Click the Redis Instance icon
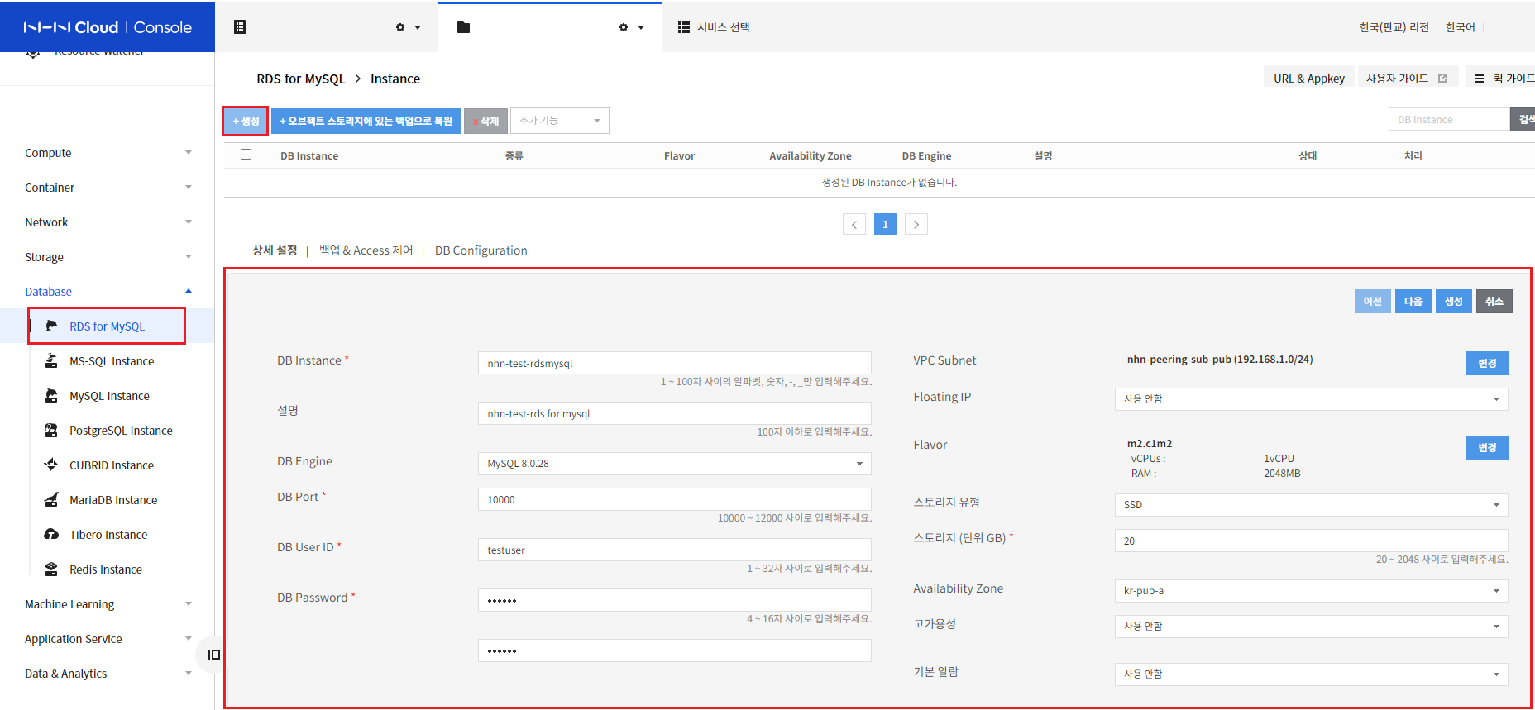The width and height of the screenshot is (1535, 710). [51, 569]
